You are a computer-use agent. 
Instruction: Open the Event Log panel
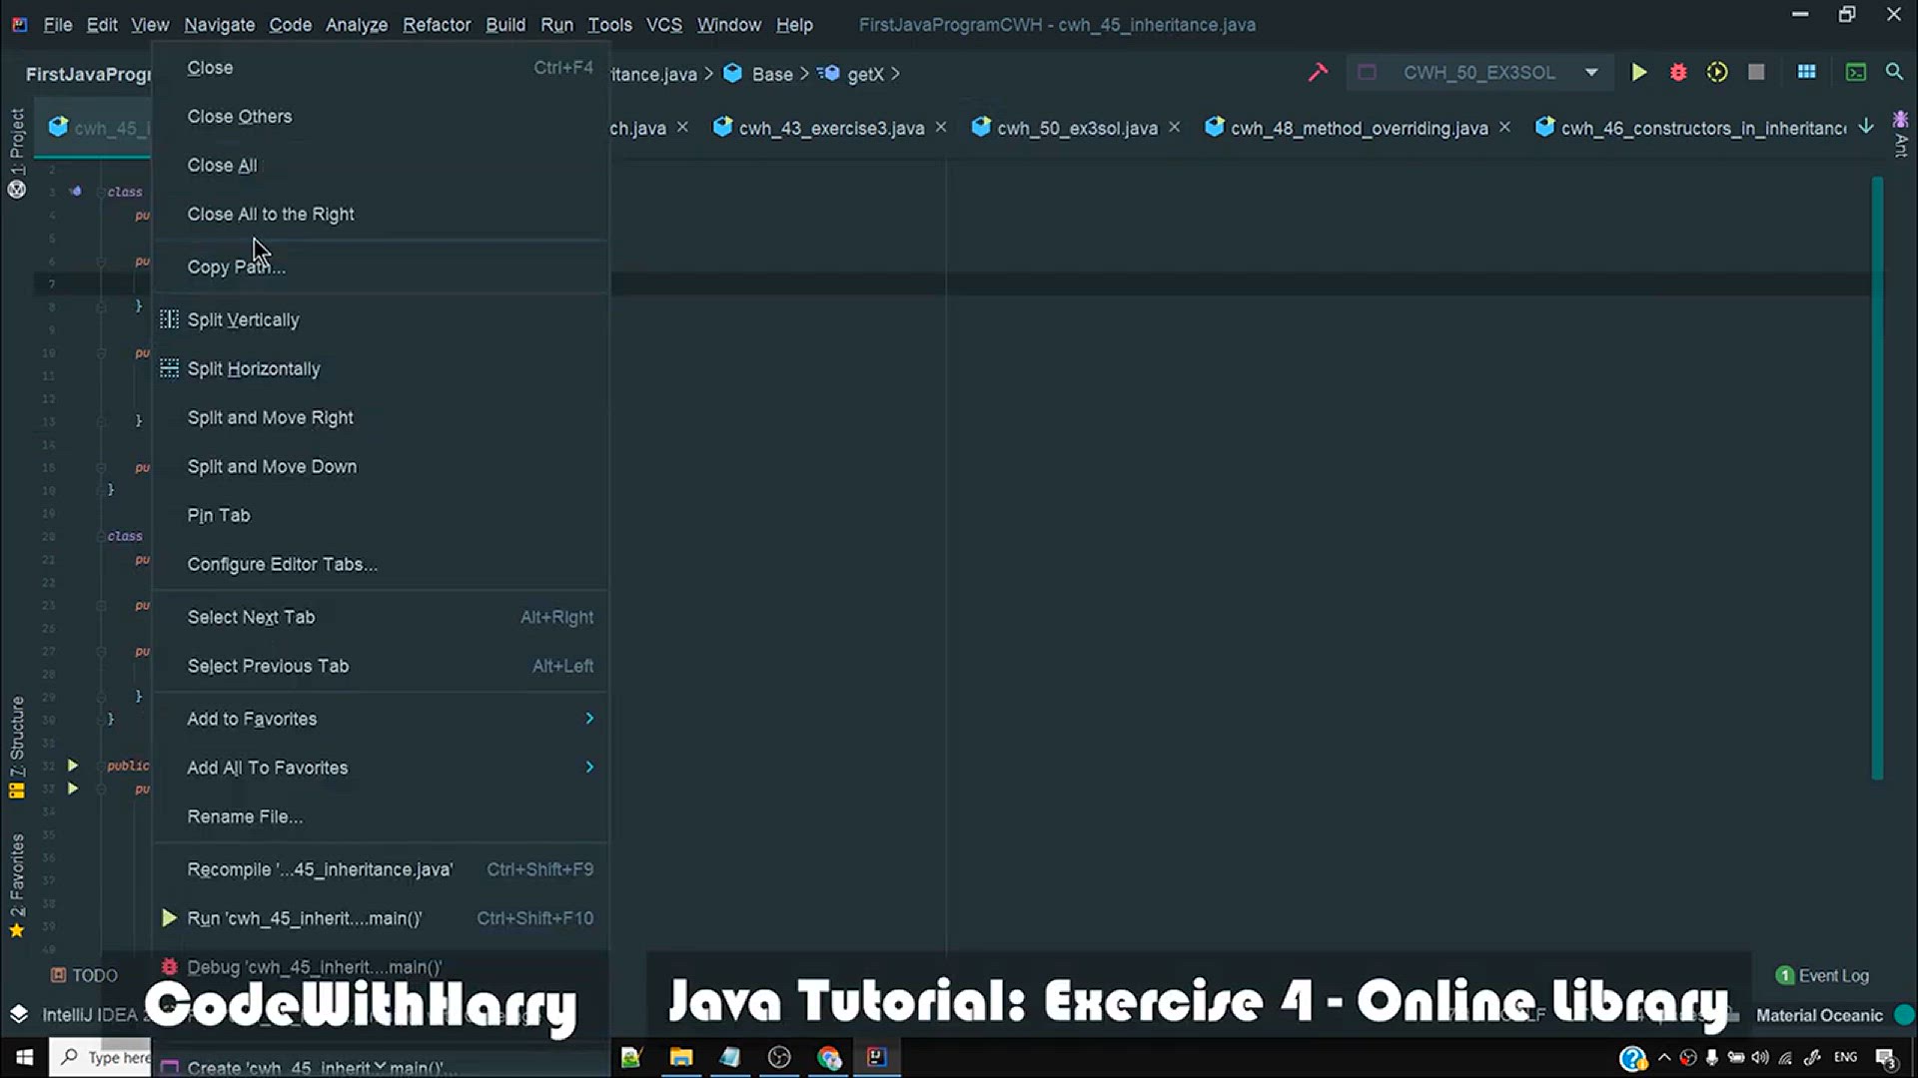[x=1822, y=975]
